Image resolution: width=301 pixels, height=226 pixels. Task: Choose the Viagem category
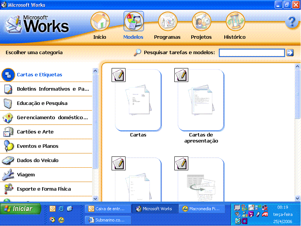[x=46, y=175]
